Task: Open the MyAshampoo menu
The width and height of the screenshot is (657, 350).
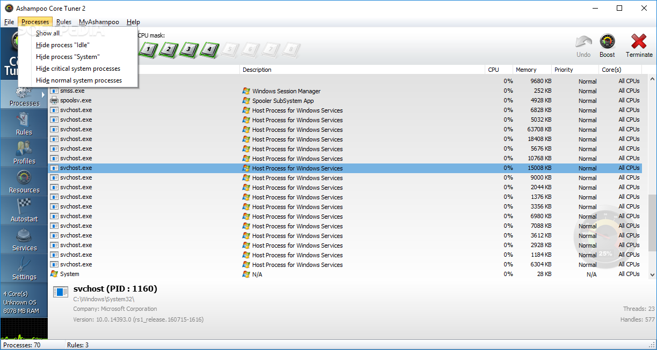Action: 99,22
